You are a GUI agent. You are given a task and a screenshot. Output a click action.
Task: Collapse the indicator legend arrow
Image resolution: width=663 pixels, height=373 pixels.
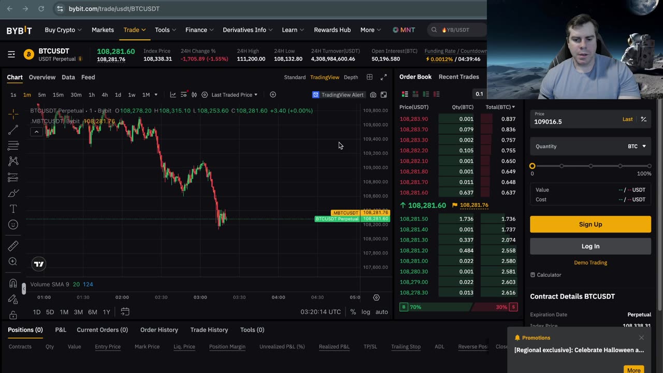click(x=36, y=132)
